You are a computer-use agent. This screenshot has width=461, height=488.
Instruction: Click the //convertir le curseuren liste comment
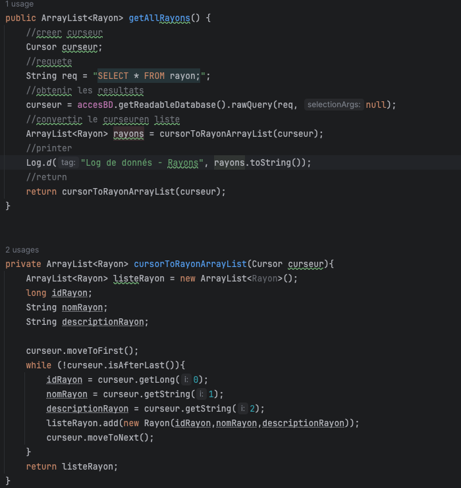(103, 120)
